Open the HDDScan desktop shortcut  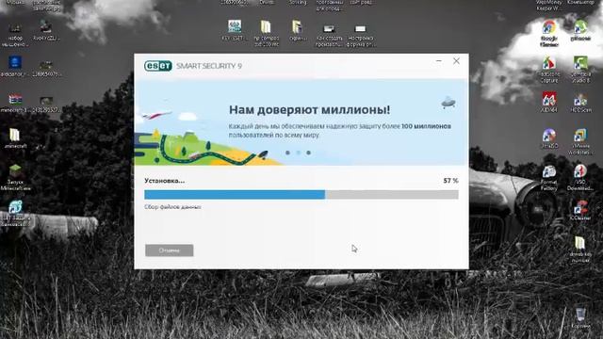coord(580,103)
